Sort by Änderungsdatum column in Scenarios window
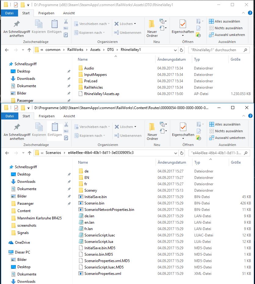Viewport: 255px width, 284px height. tap(172, 162)
